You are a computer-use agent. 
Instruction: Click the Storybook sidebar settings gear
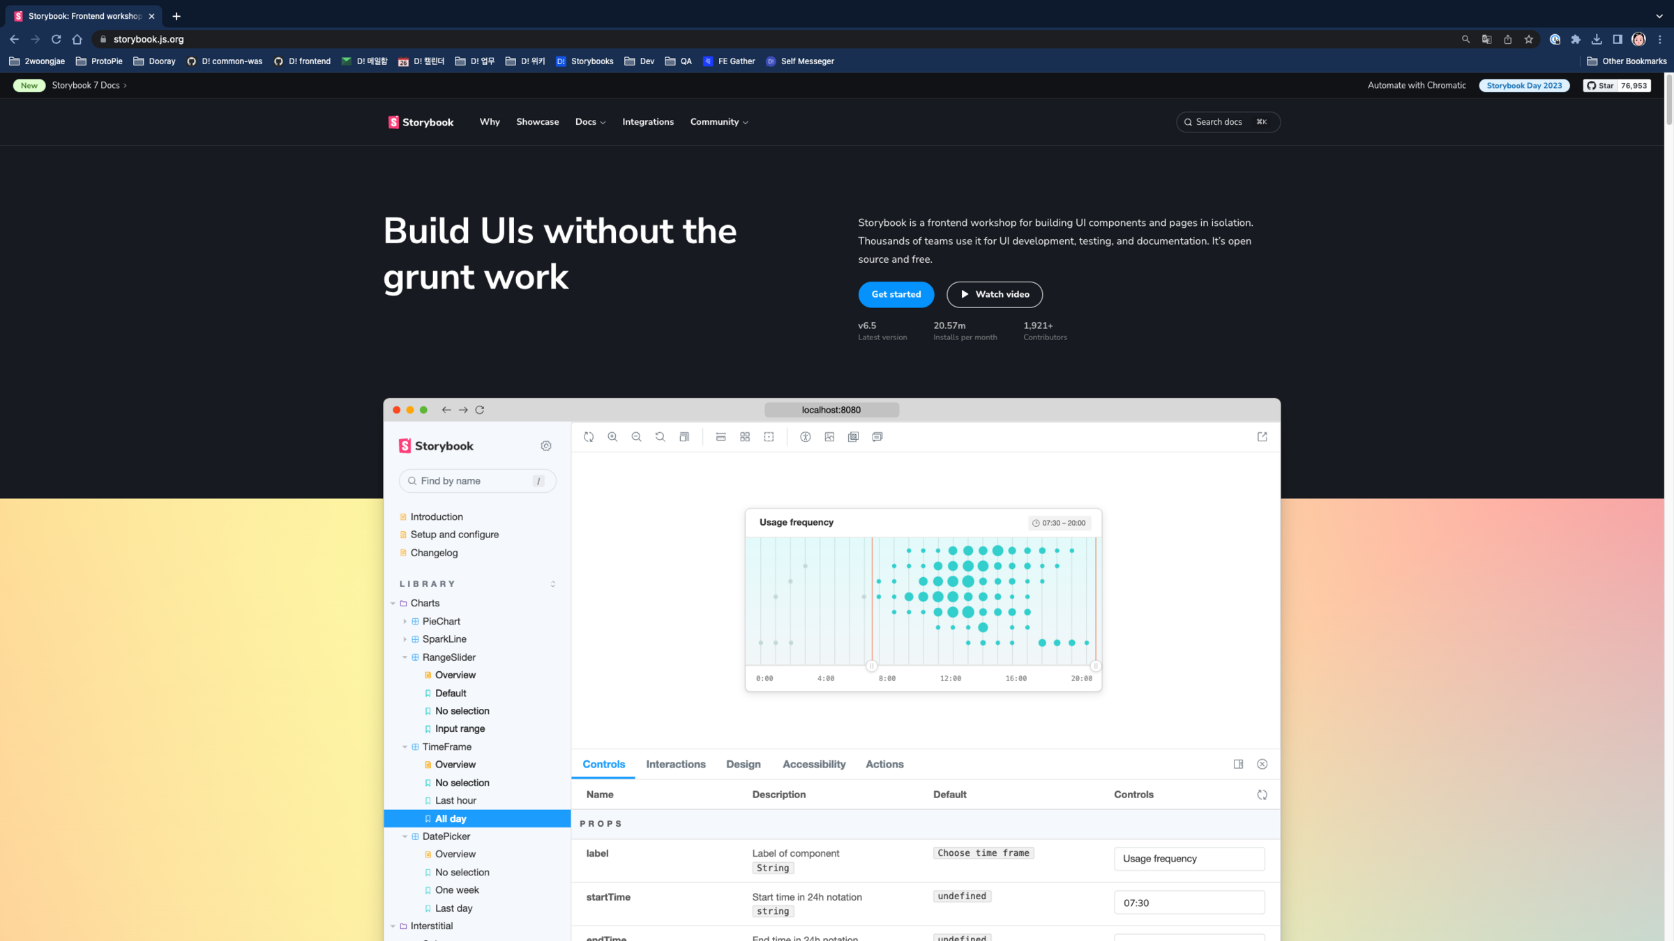coord(546,446)
